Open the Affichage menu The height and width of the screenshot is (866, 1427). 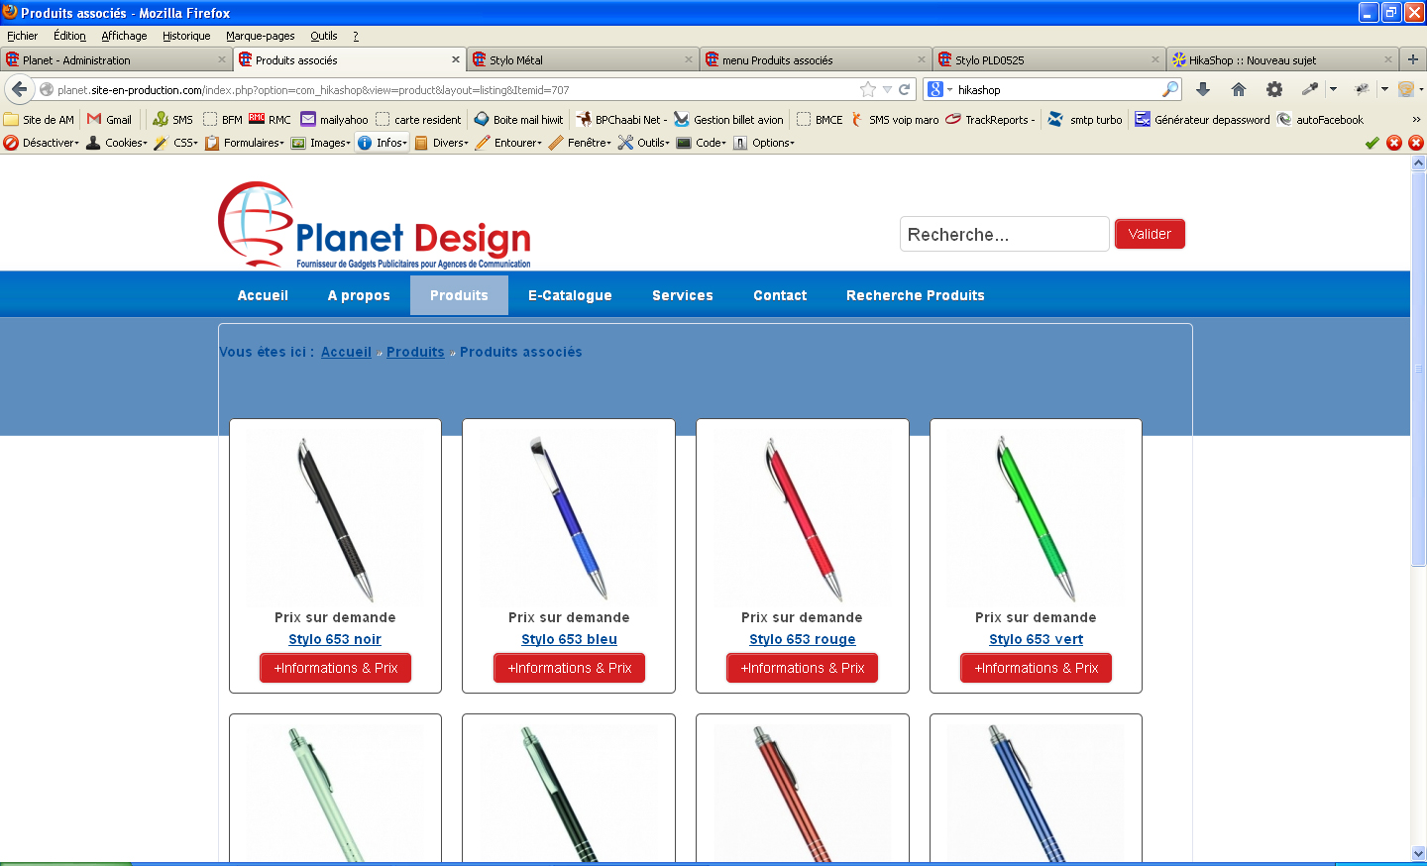tap(124, 36)
